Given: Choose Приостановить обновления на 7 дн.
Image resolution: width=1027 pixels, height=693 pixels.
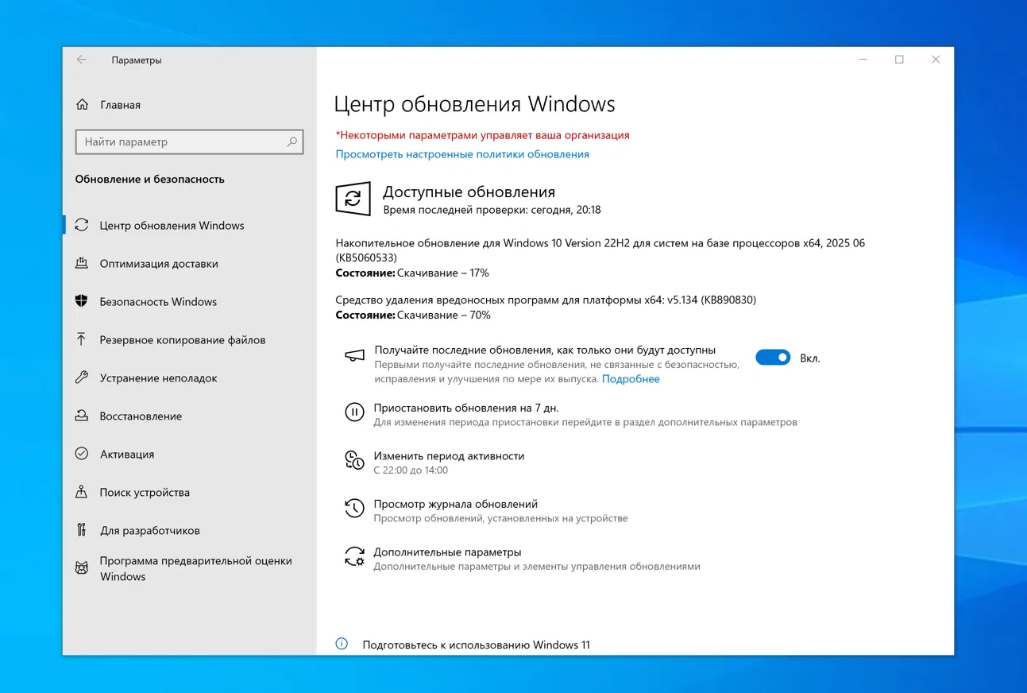Looking at the screenshot, I should tap(466, 408).
